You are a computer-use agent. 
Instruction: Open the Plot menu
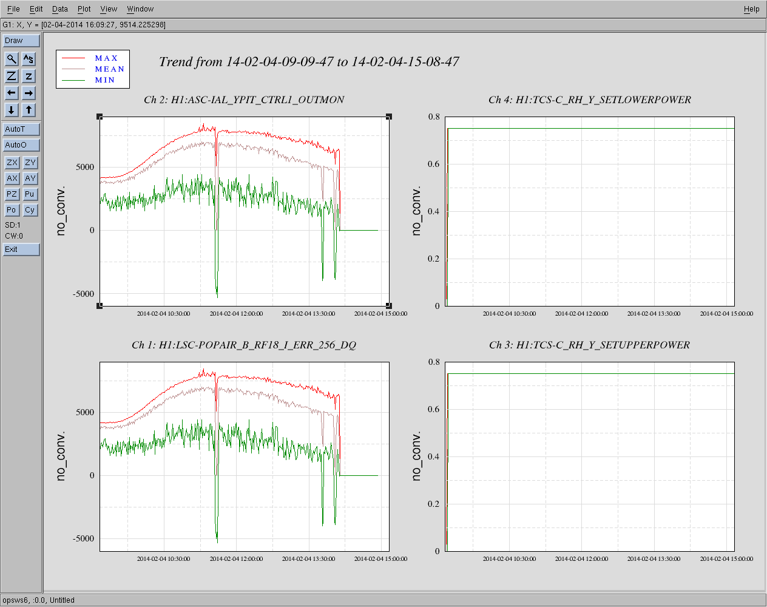(x=84, y=9)
